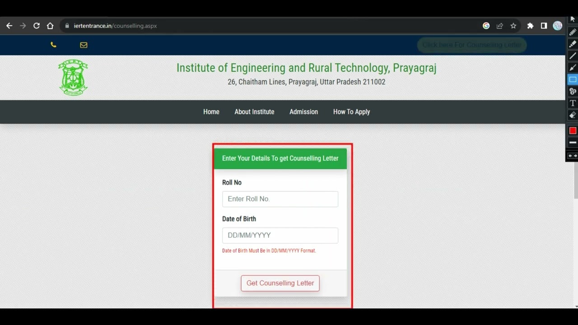
Task: Open the red color swatch picker
Action: point(573,130)
